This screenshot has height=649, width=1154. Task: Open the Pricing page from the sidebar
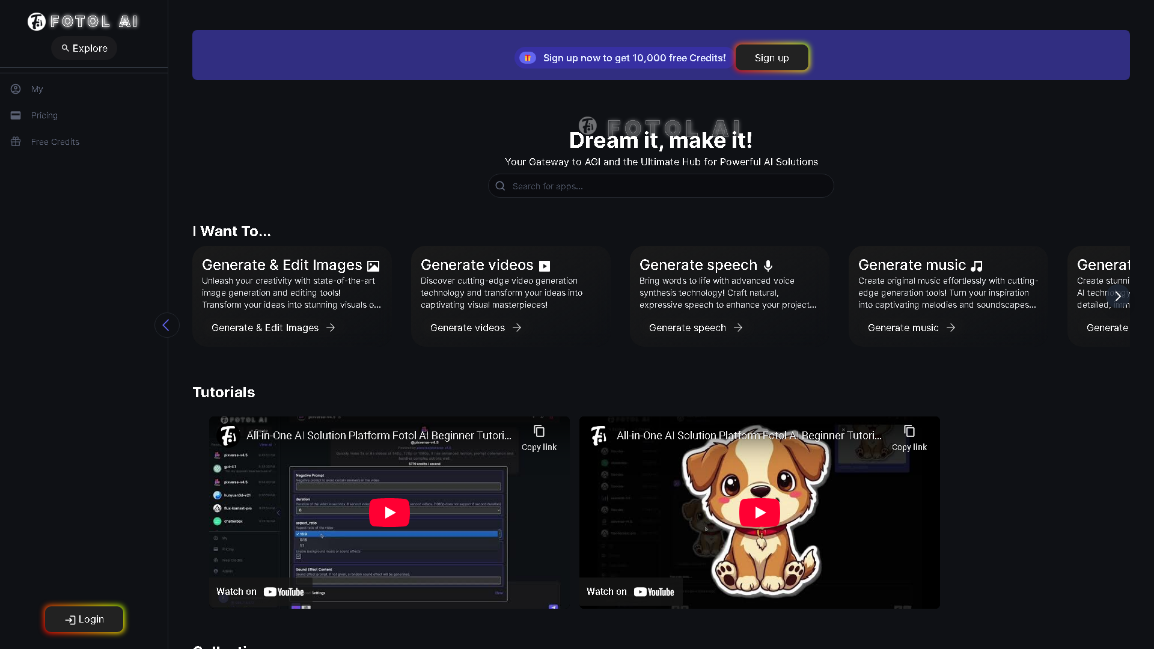click(x=44, y=115)
